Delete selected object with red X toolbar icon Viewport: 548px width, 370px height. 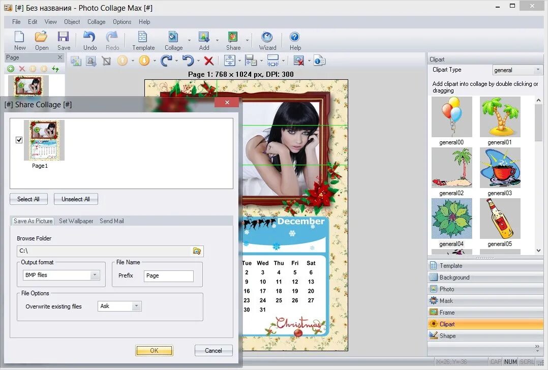point(209,61)
